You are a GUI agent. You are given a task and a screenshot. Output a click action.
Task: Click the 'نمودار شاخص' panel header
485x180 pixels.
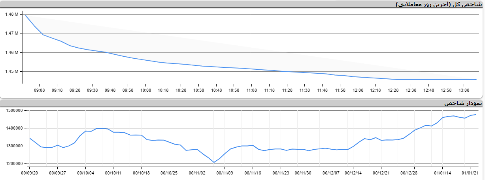click(x=463, y=103)
